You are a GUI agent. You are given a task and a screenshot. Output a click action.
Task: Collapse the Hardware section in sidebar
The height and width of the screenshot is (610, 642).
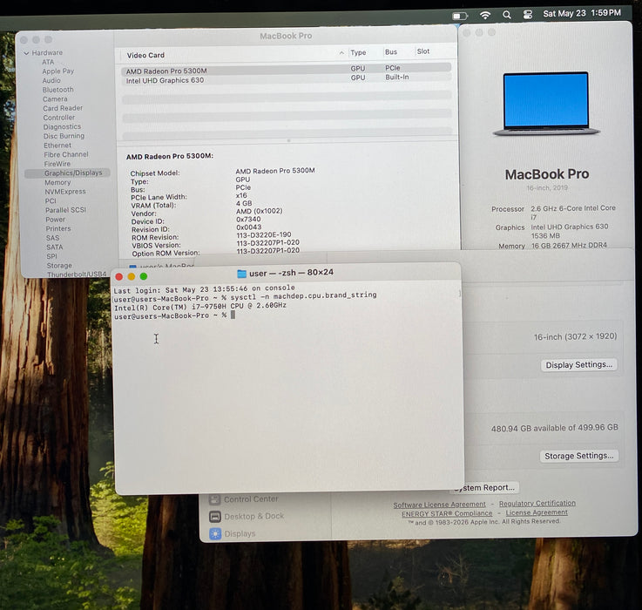click(x=27, y=53)
